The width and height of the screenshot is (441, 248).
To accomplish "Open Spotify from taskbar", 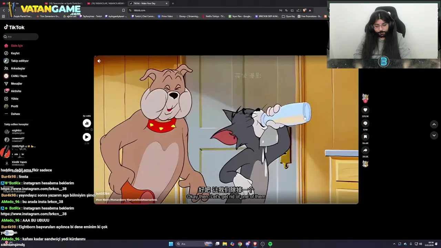I will [270, 244].
